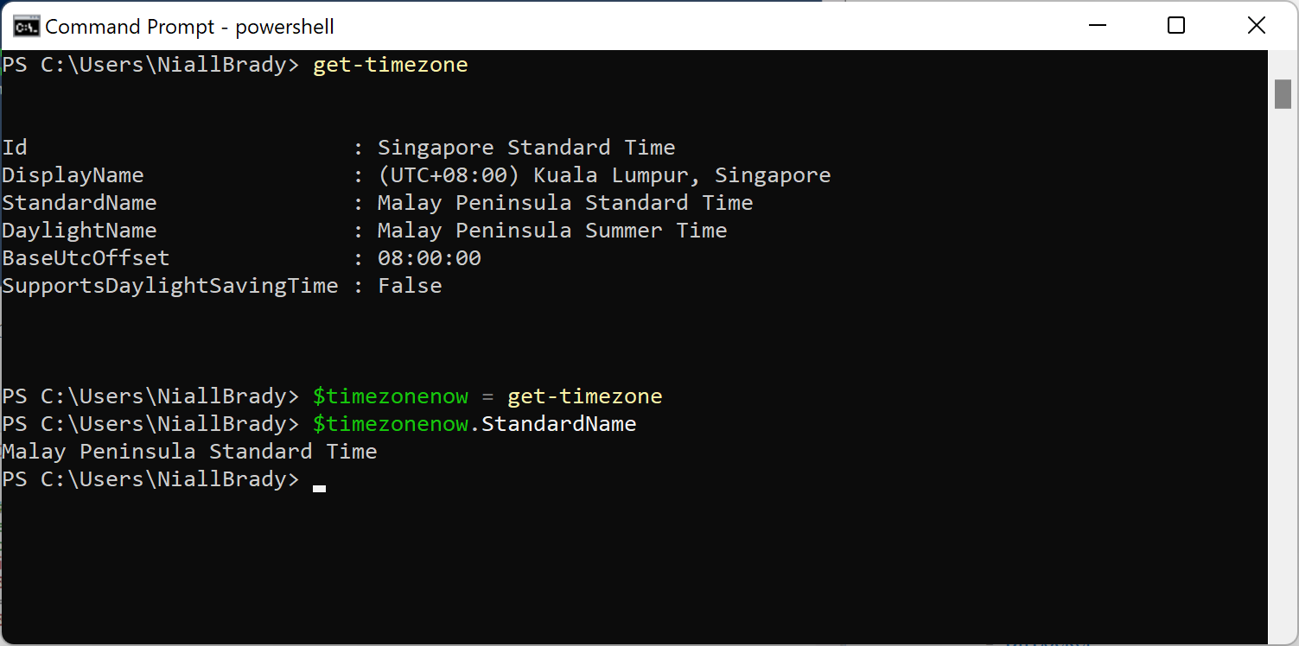Select the SupportsDaylightSavingTime False value

(409, 285)
